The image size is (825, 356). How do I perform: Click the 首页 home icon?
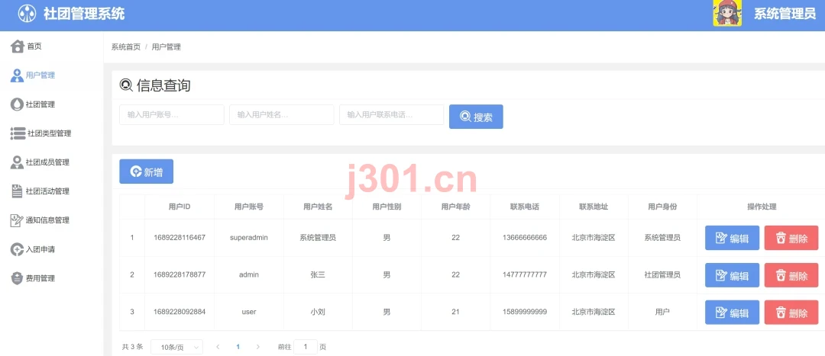(x=18, y=47)
